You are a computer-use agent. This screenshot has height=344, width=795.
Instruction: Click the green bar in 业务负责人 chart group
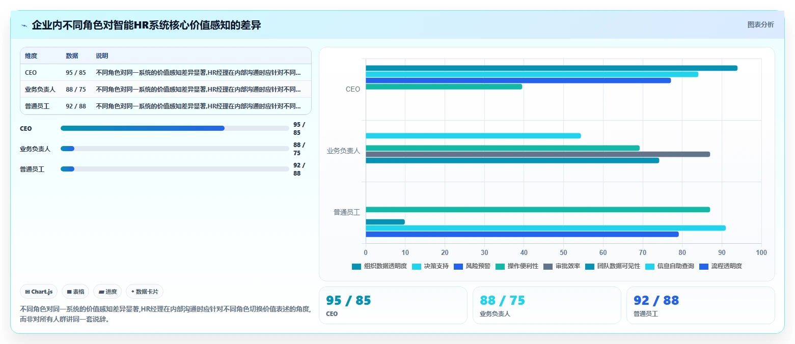[x=503, y=148]
